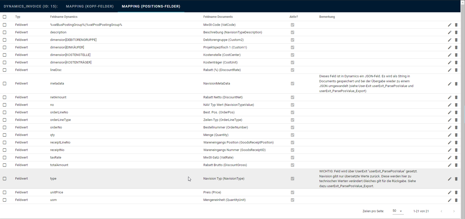Screen dimensions: 465x219
Task: Click '%vatBusPostingGroup%||%vatProdPostingGroup%' cell
Action: [86, 25]
